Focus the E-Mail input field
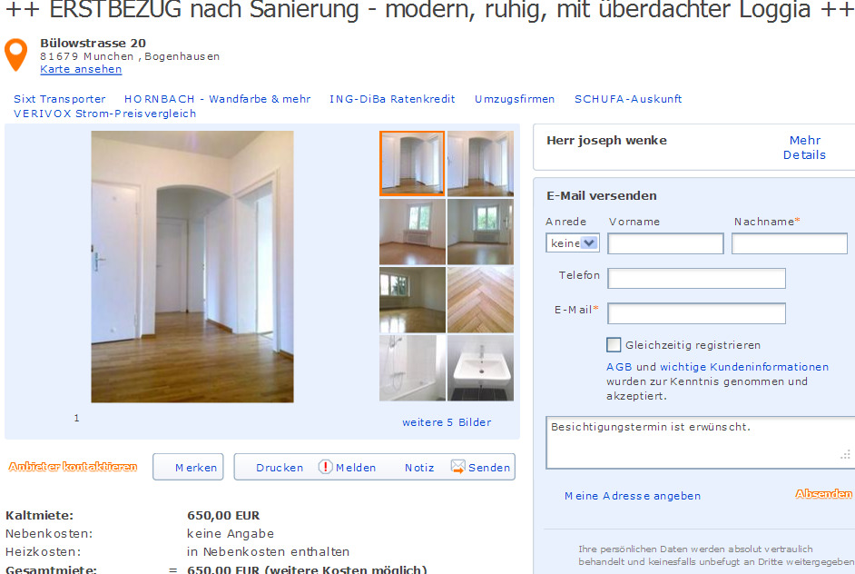The width and height of the screenshot is (855, 574). click(696, 313)
